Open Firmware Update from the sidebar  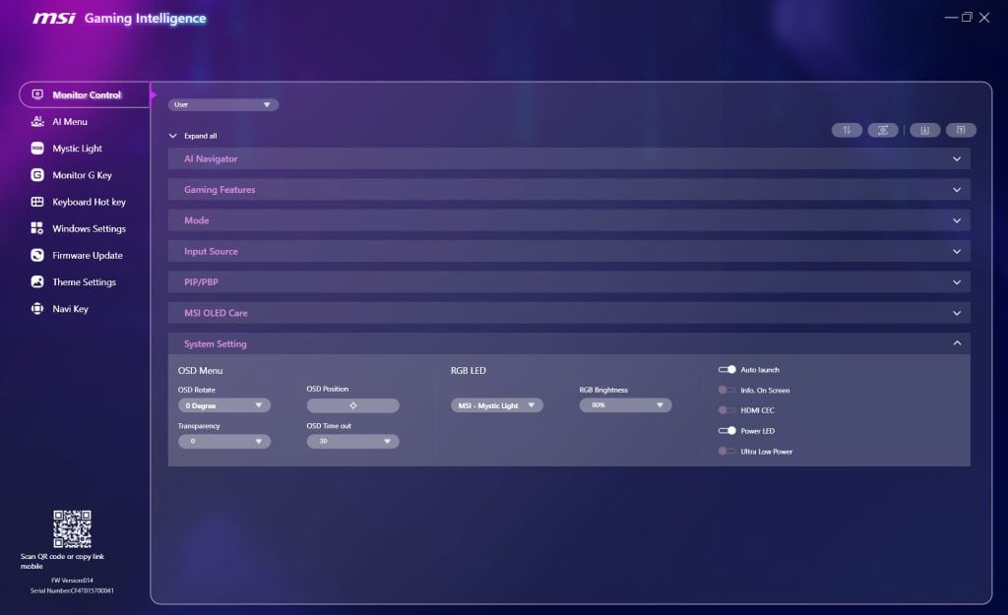[x=87, y=256]
